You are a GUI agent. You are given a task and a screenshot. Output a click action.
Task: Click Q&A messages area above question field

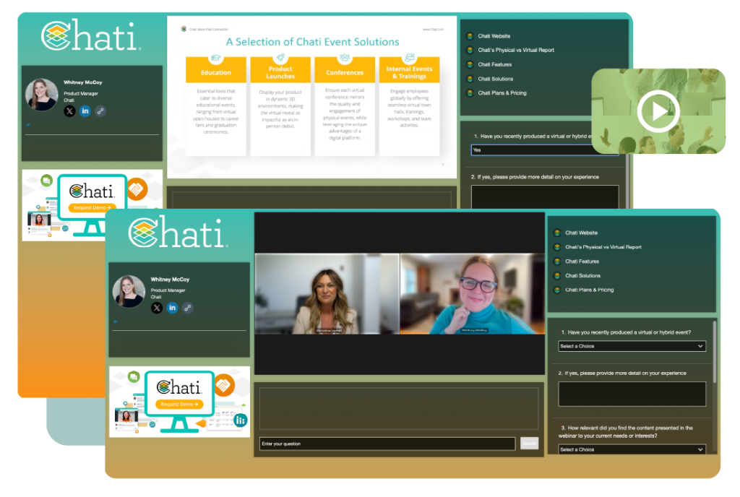(x=399, y=408)
